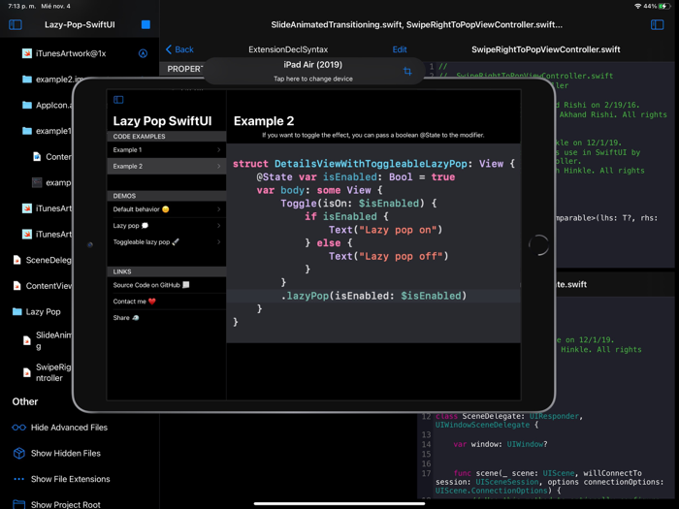679x509 pixels.
Task: Tap the Edit button
Action: click(x=399, y=49)
